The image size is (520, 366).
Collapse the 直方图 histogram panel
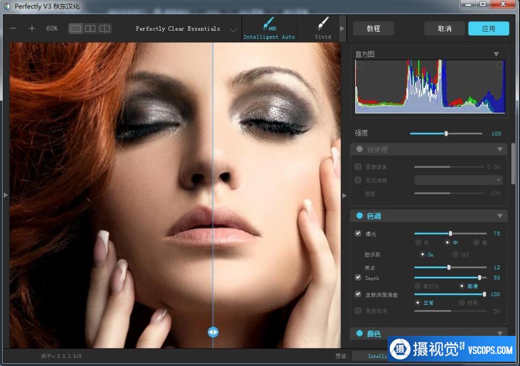pyautogui.click(x=496, y=54)
